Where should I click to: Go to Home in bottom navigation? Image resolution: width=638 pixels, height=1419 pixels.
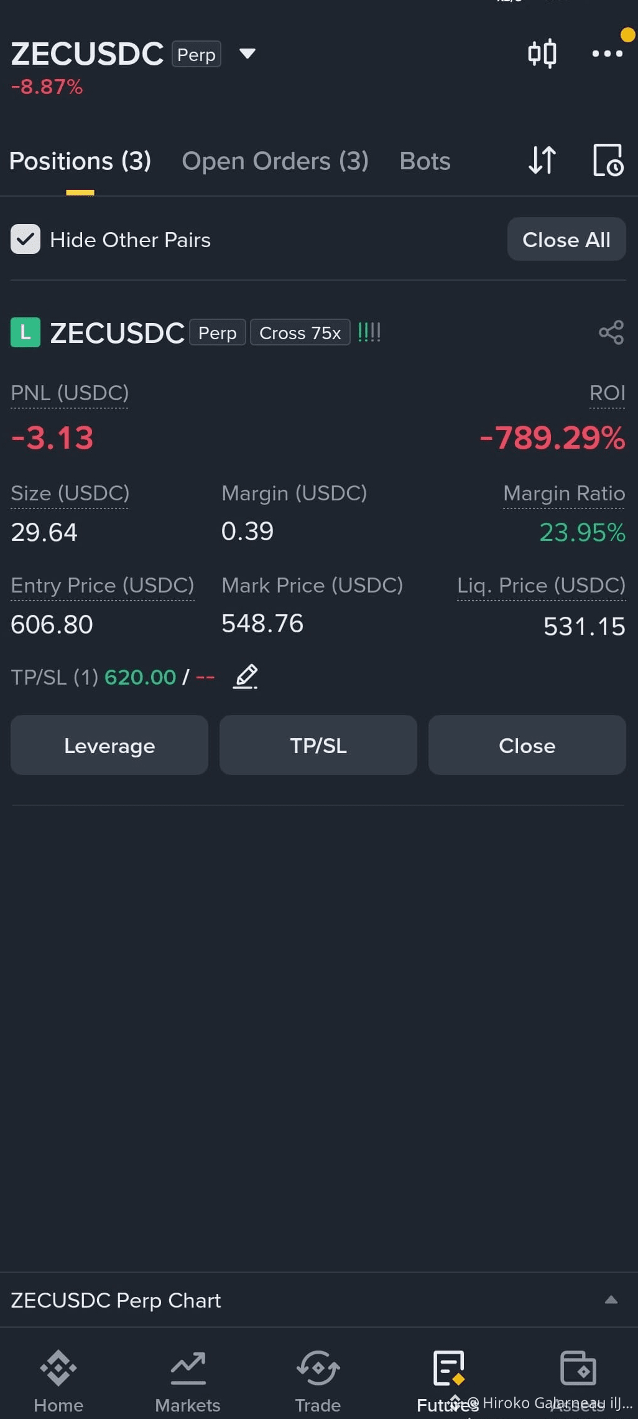point(58,1379)
